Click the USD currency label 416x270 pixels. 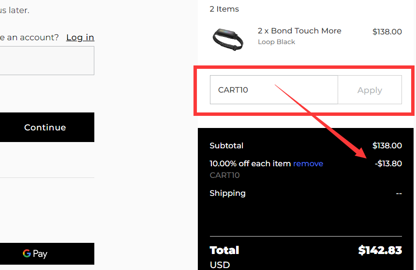[220, 265]
